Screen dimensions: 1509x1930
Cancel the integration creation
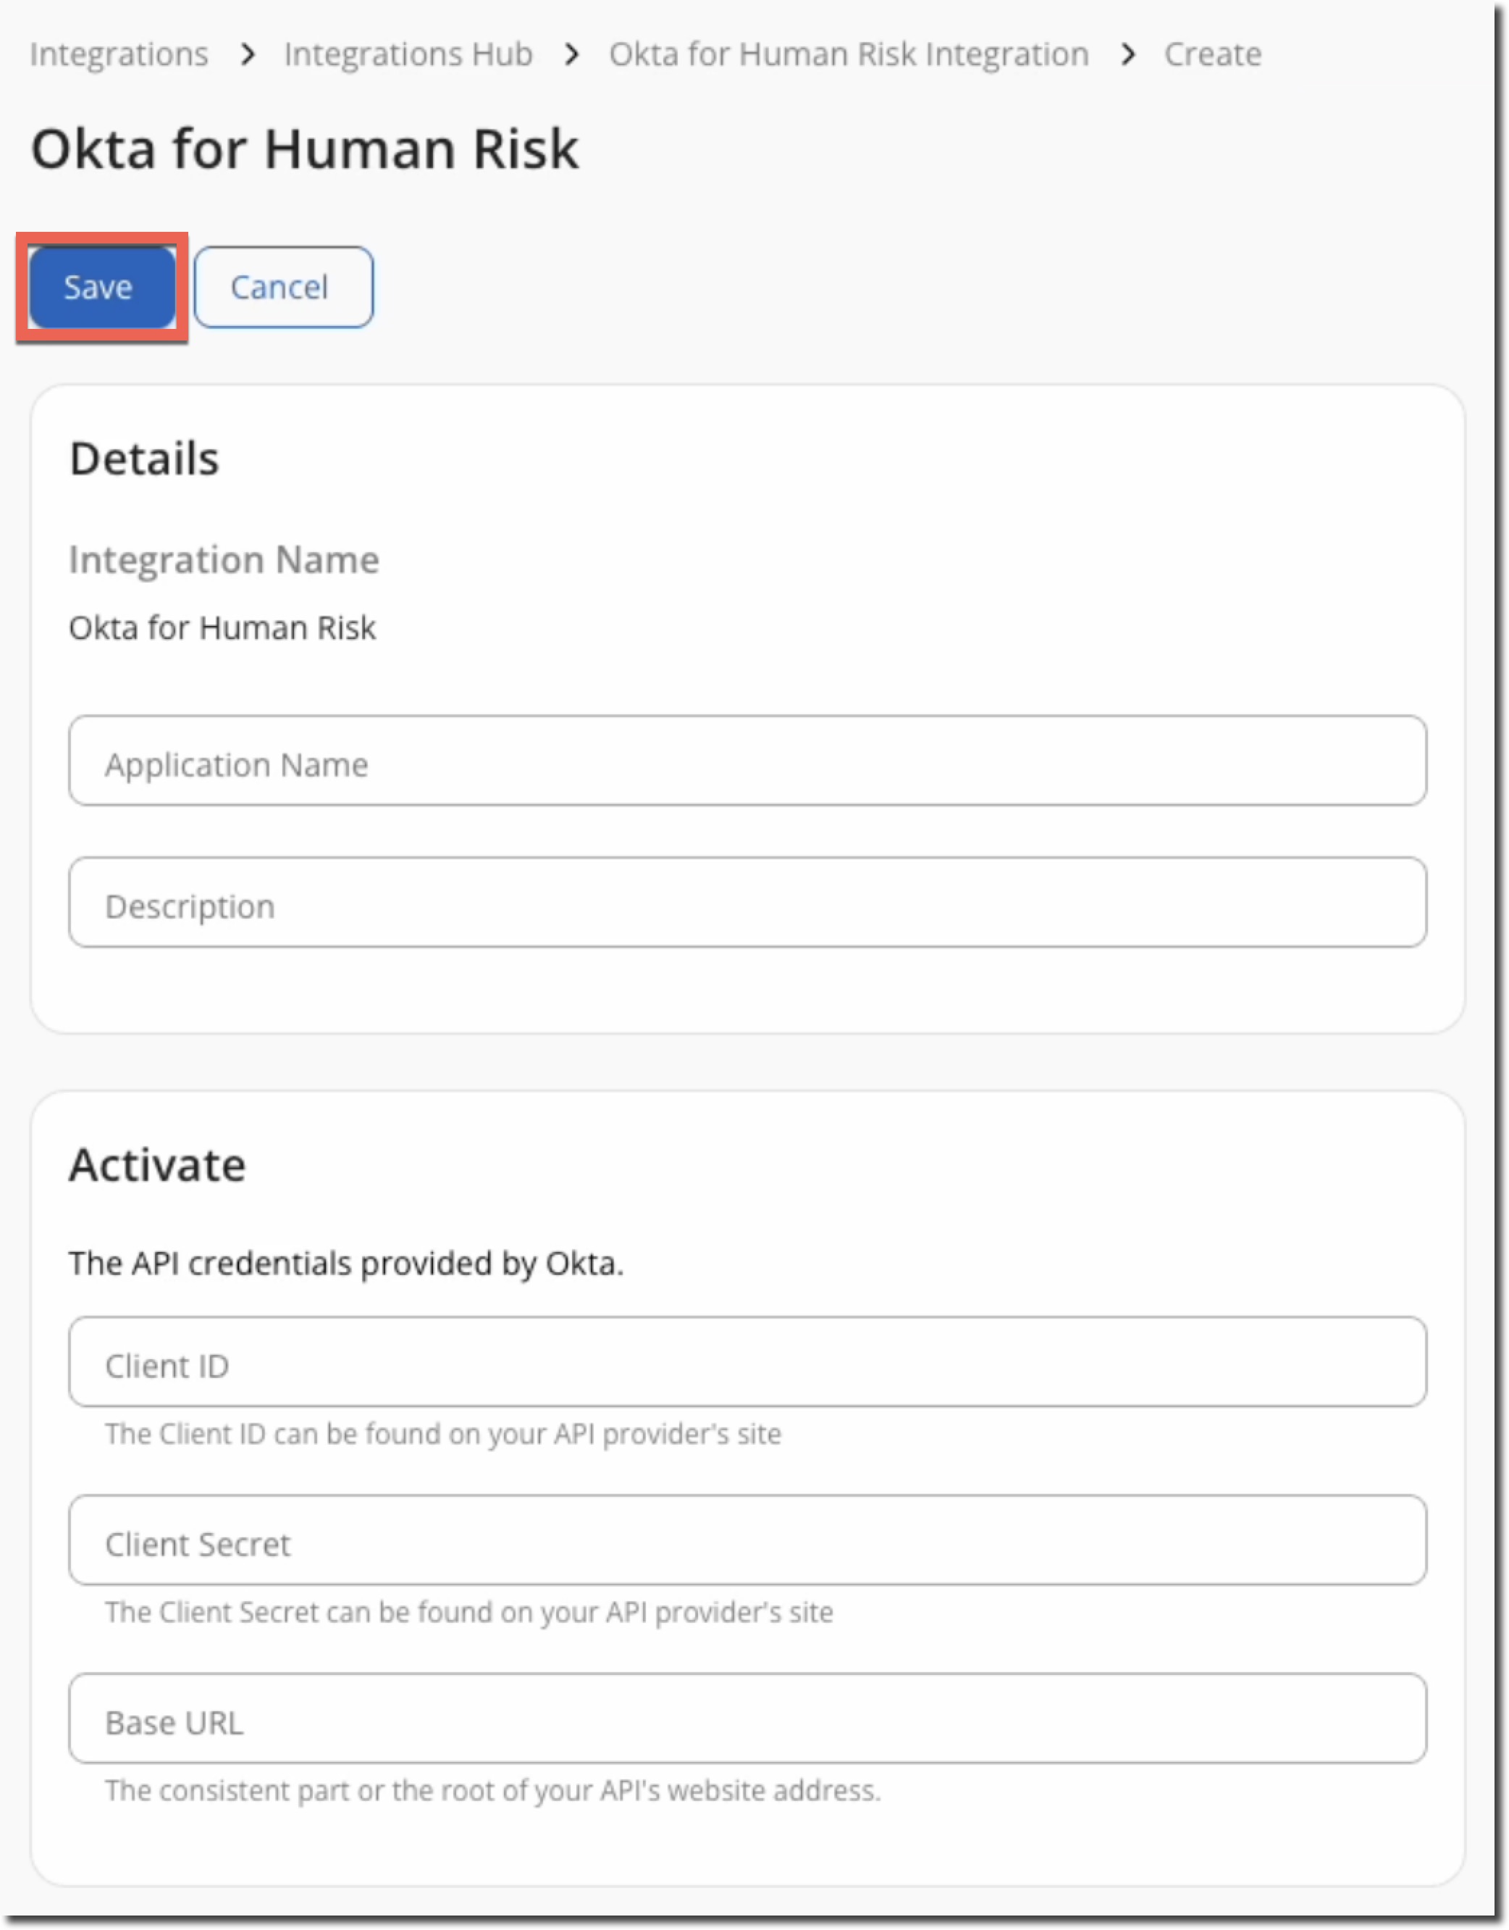tap(282, 285)
